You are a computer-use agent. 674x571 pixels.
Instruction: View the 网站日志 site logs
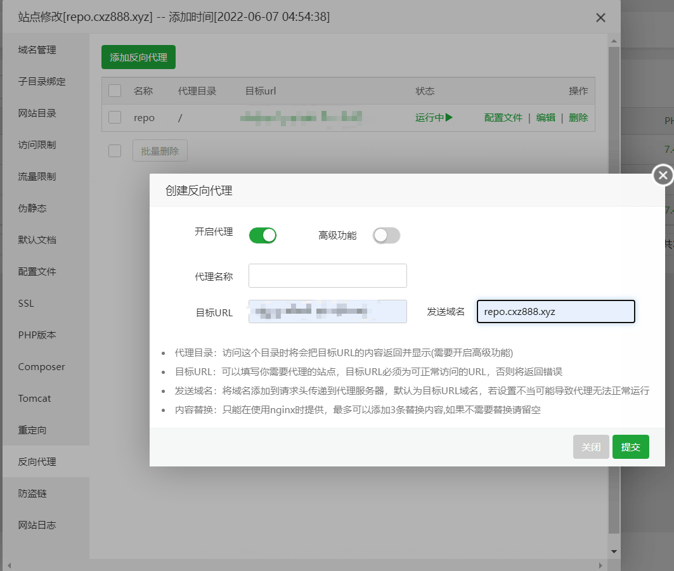36,525
